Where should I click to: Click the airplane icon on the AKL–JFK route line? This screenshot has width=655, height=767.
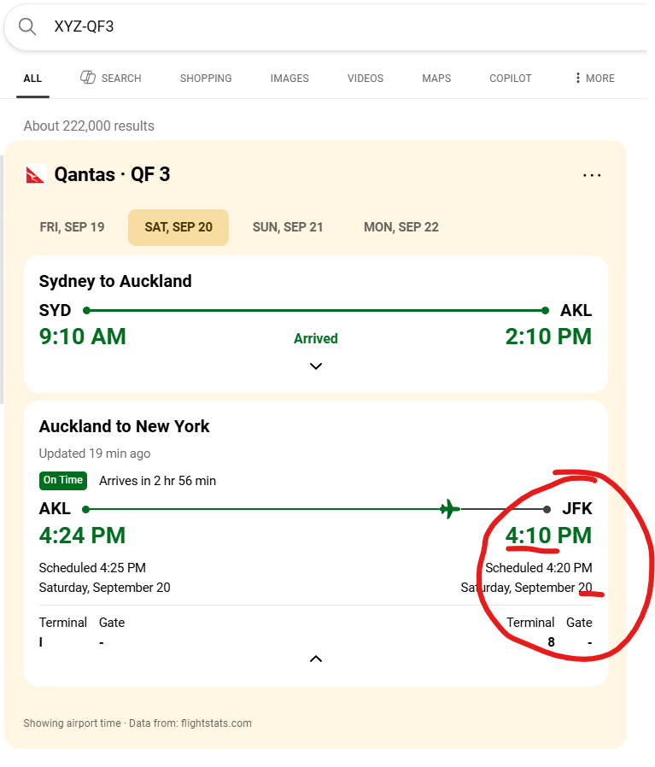tap(449, 509)
